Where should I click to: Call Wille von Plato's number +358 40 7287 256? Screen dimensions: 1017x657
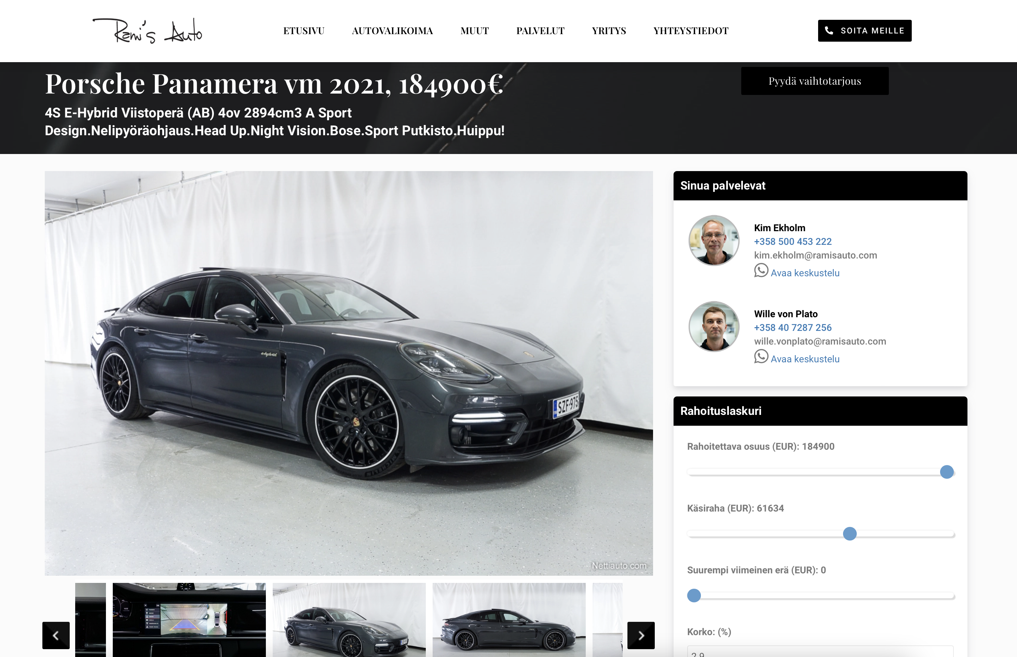792,328
